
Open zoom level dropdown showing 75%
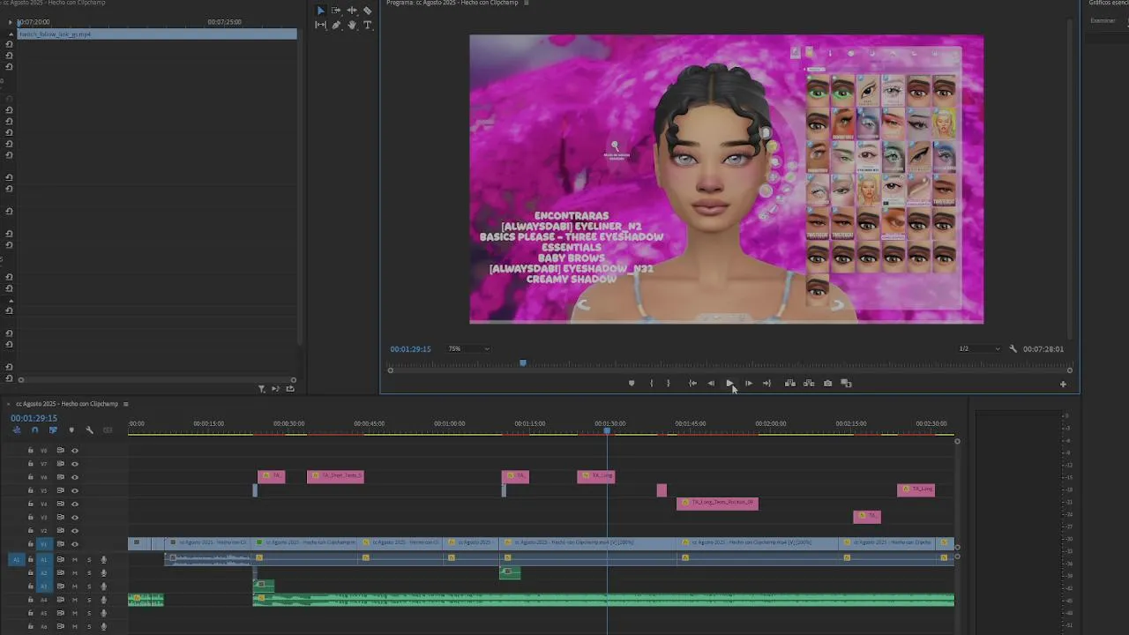tap(467, 348)
